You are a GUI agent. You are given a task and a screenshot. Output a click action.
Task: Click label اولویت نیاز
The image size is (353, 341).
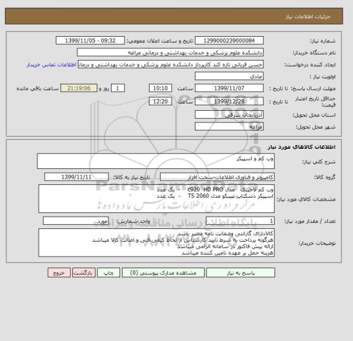[322, 77]
